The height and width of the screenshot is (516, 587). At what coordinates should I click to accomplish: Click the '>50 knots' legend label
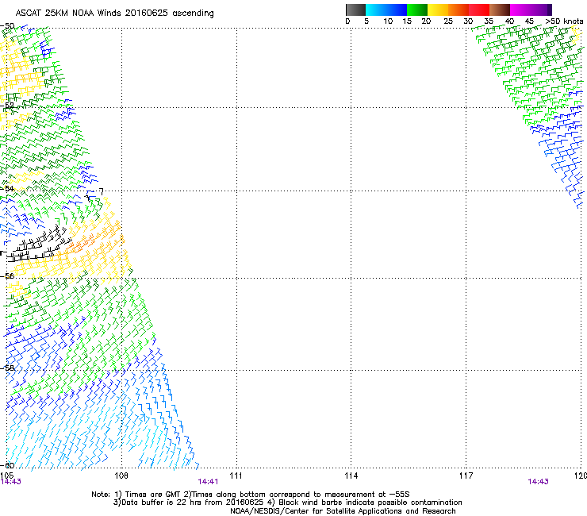564,21
